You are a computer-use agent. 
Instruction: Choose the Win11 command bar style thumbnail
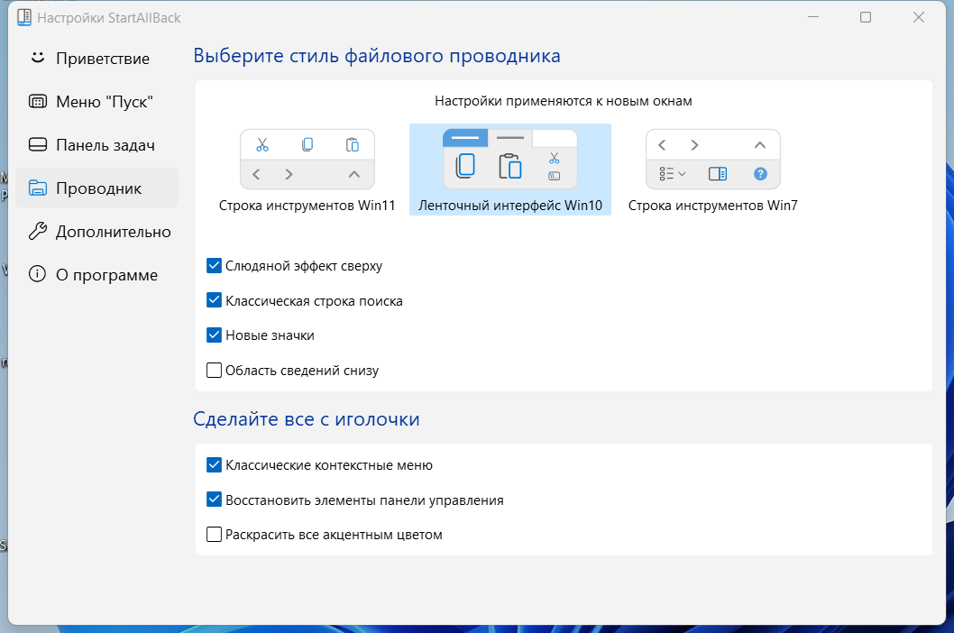307,160
